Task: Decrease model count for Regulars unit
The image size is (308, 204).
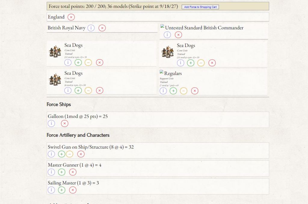Action: pos(183,91)
